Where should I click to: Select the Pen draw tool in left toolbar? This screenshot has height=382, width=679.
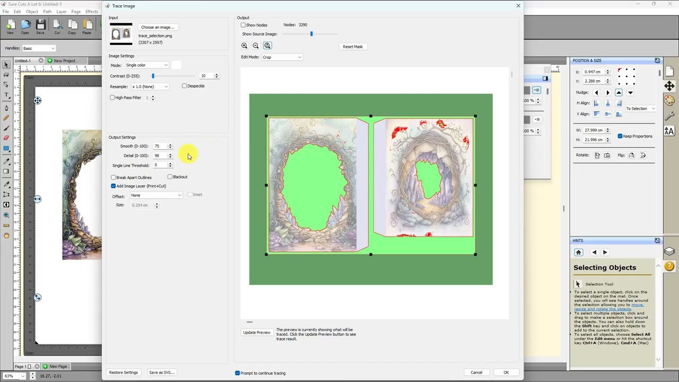pyautogui.click(x=6, y=108)
